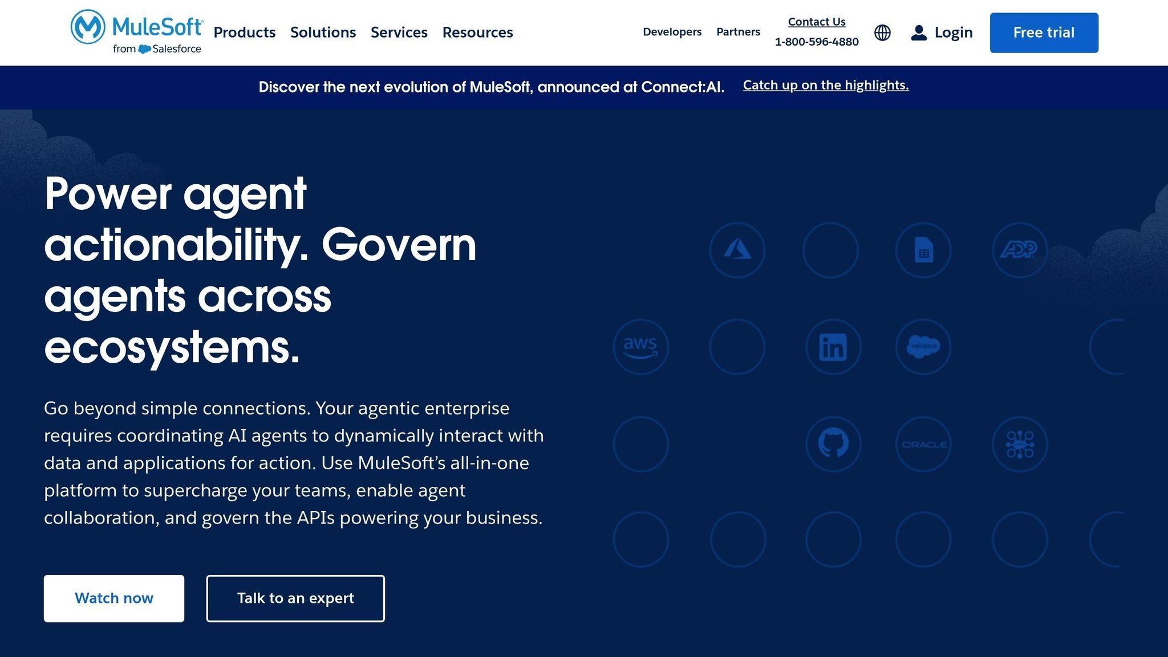Click the MuleSoft logo
1168x657 pixels.
pyautogui.click(x=136, y=32)
